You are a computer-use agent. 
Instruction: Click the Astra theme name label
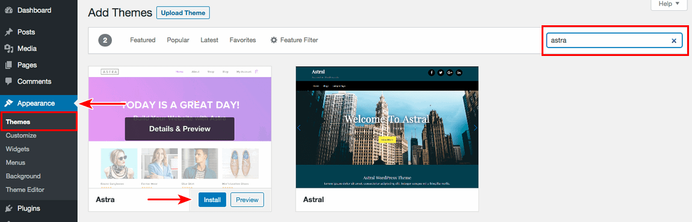point(105,200)
